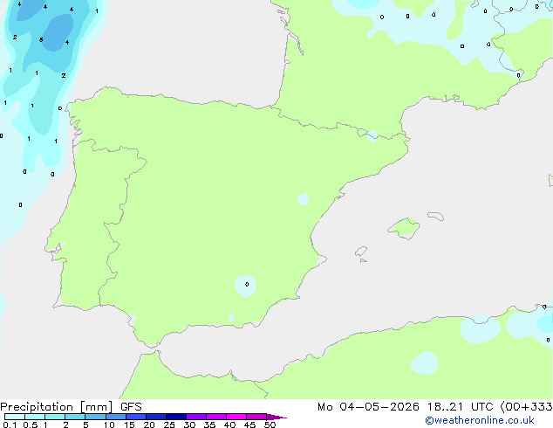Click the '[mm]' unit label
The height and width of the screenshot is (428, 553).
(x=96, y=407)
